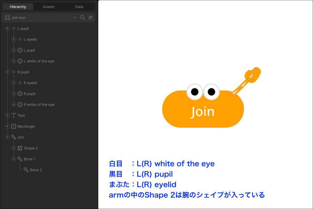Click the bone icon next to Bone 2
Image resolution: width=313 pixels, height=209 pixels.
[26, 170]
